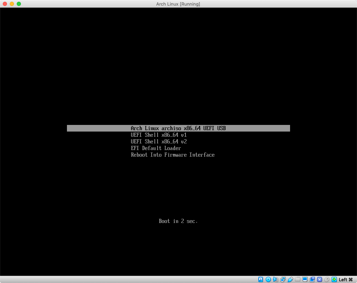357x283 pixels.
Task: Choose Reboot Into Firmware Interface entry
Action: coord(173,155)
